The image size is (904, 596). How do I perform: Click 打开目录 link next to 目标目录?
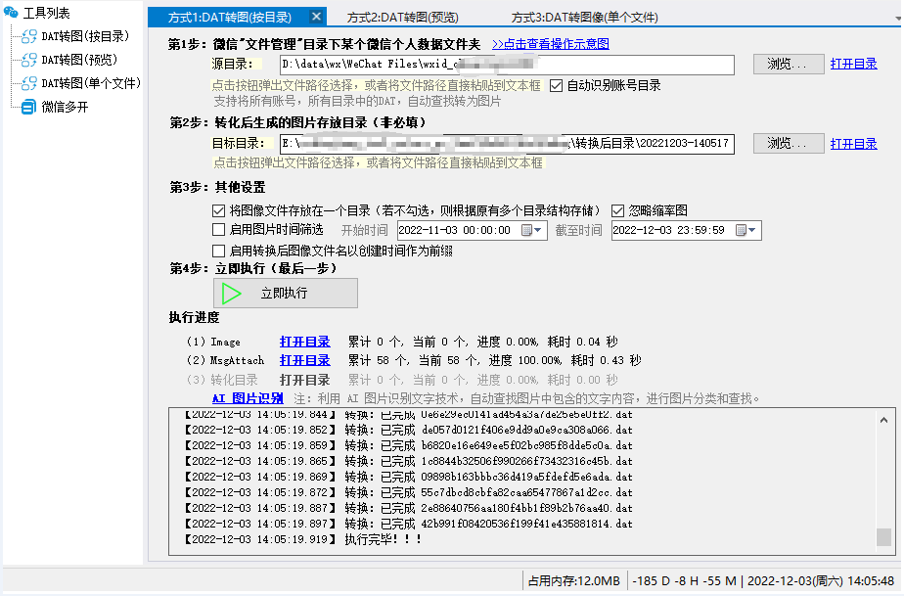coord(853,144)
